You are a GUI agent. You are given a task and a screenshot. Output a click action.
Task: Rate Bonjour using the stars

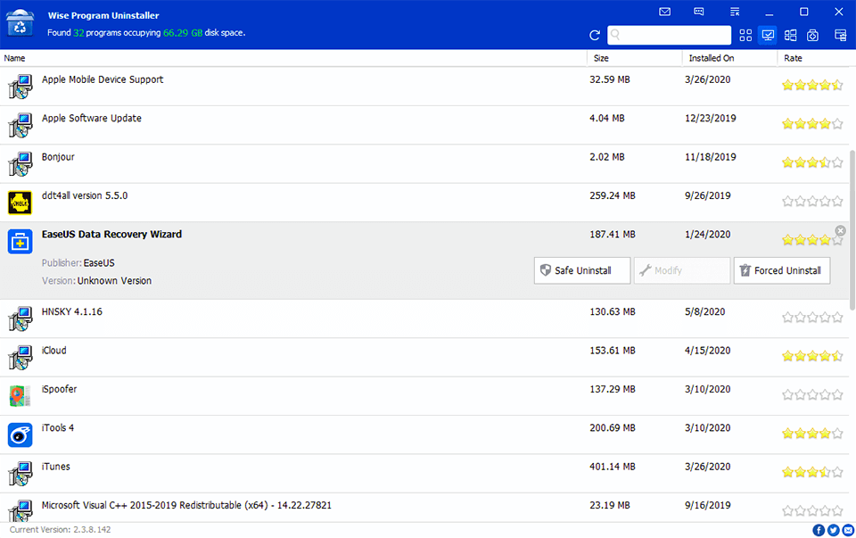[x=812, y=162]
